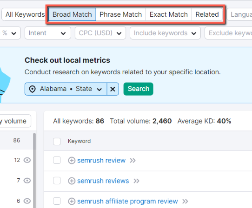Viewport: 252px width, 208px height.
Task: Select the All Keywords tab
Action: [25, 14]
